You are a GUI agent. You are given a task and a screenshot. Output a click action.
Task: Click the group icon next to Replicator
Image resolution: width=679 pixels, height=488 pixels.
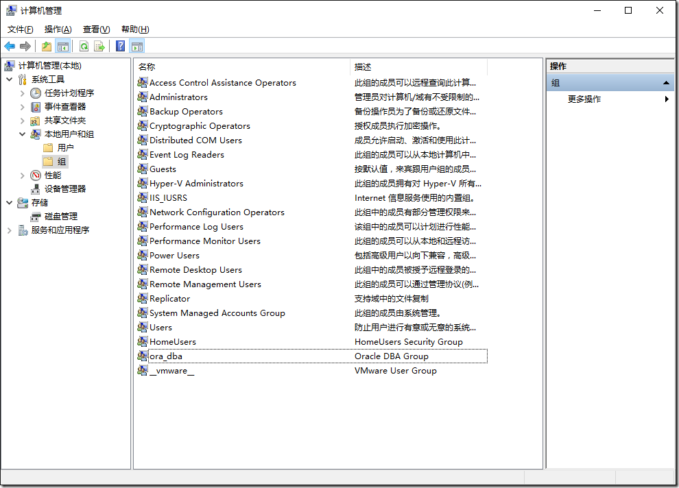[143, 299]
